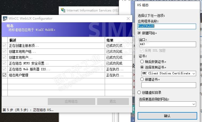Toggle checkbox for 正在组态 NTFS 安全设置 row
Image resolution: width=202 pixels, height=122 pixels.
click(x=4, y=63)
